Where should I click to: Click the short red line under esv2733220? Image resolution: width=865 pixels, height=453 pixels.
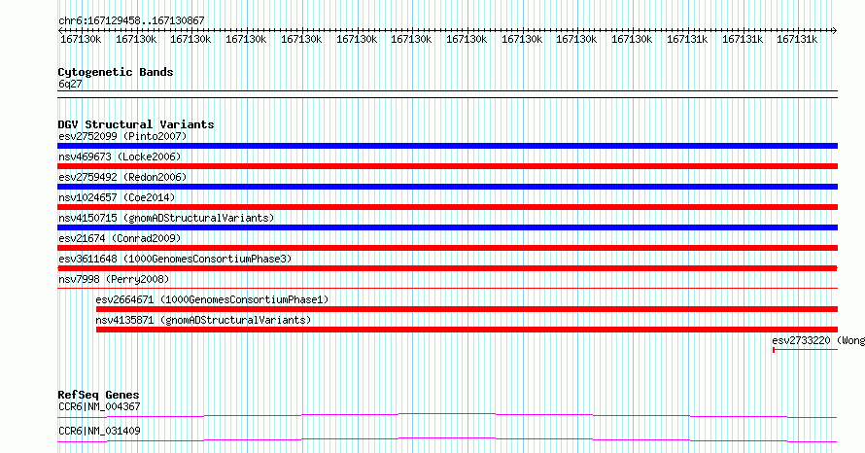coord(805,350)
